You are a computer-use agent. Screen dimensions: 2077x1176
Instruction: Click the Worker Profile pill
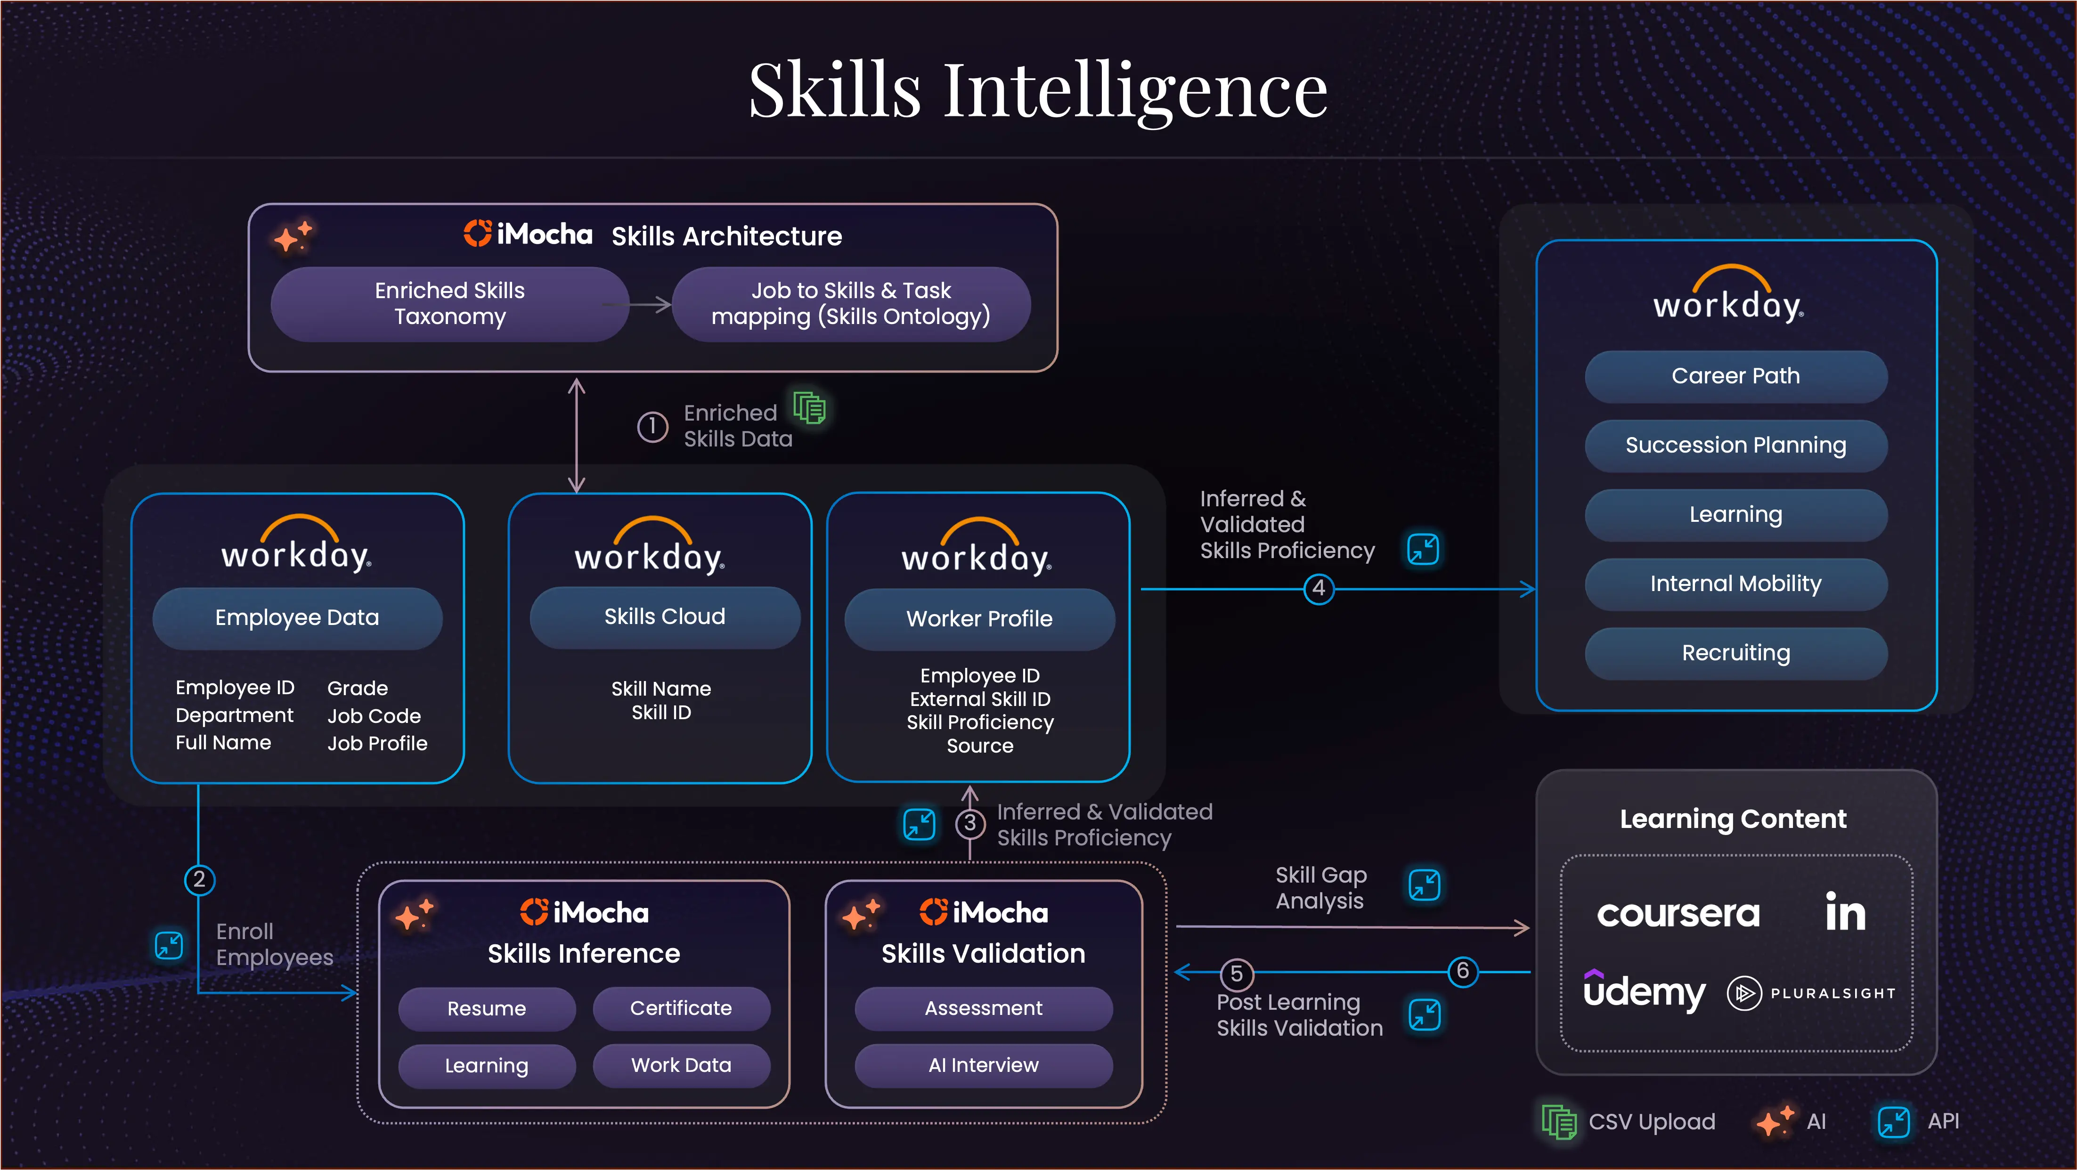979,619
